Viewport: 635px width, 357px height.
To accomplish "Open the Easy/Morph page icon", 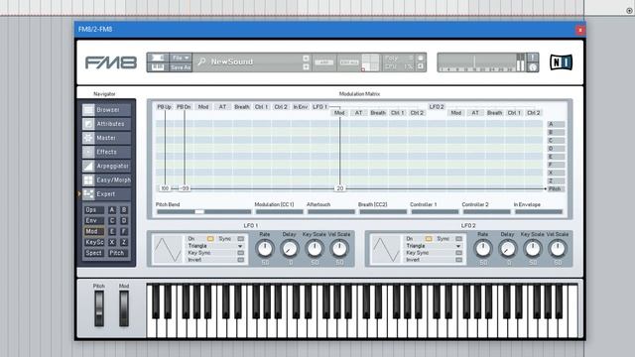I will click(x=88, y=180).
